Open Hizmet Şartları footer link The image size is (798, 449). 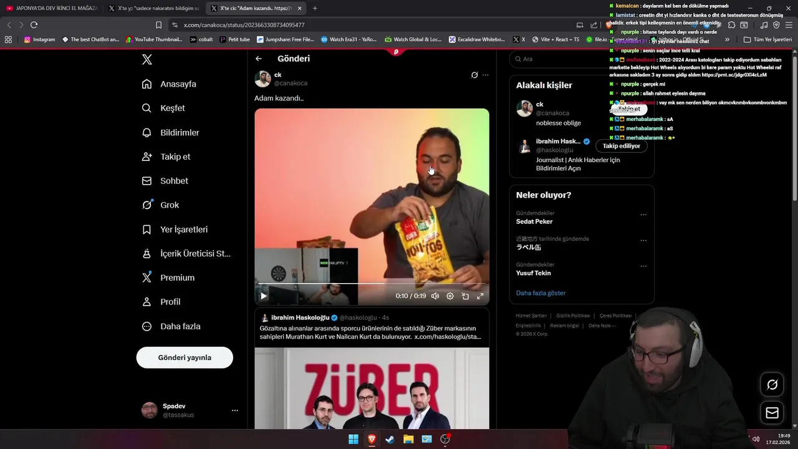(531, 316)
